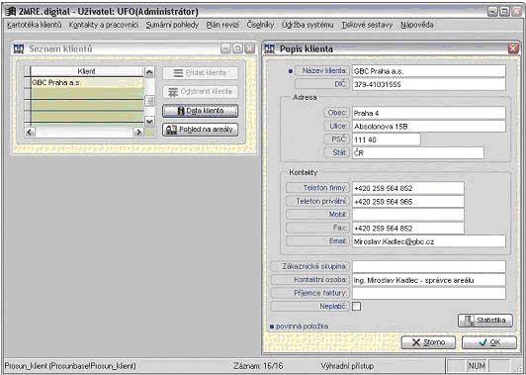
Task: Click the Název klienta input field
Action: click(429, 71)
